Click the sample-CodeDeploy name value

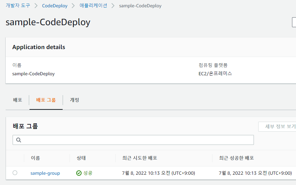(33, 74)
